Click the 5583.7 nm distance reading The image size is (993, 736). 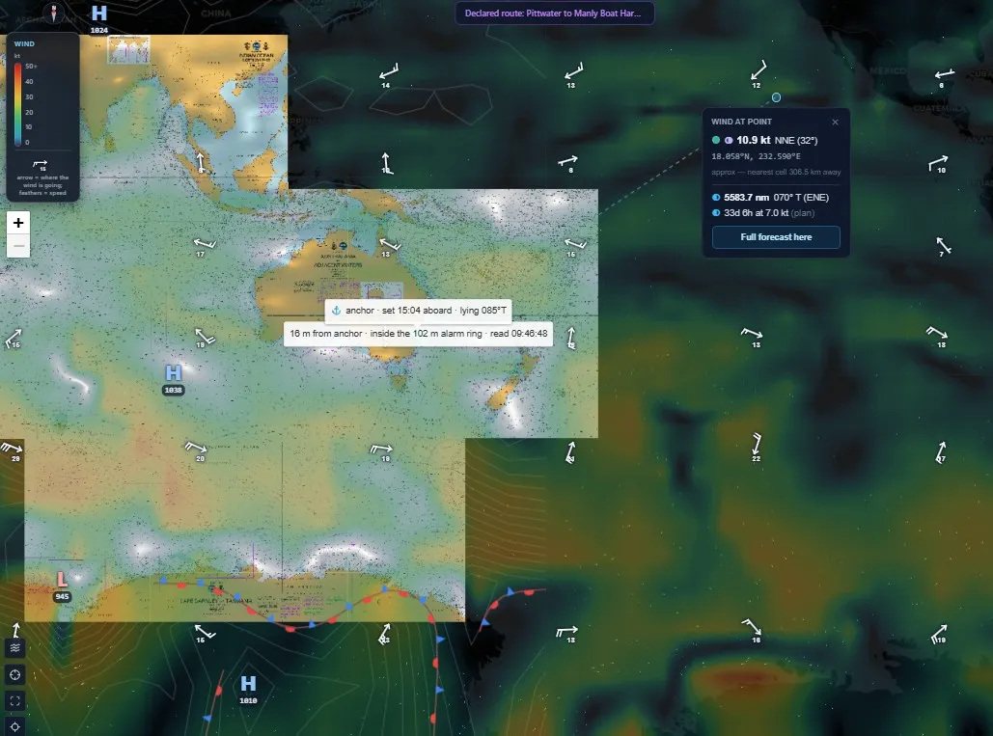746,198
